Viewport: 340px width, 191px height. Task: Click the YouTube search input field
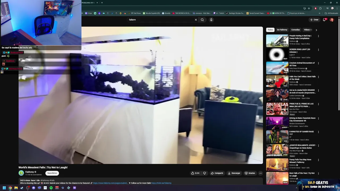[161, 20]
